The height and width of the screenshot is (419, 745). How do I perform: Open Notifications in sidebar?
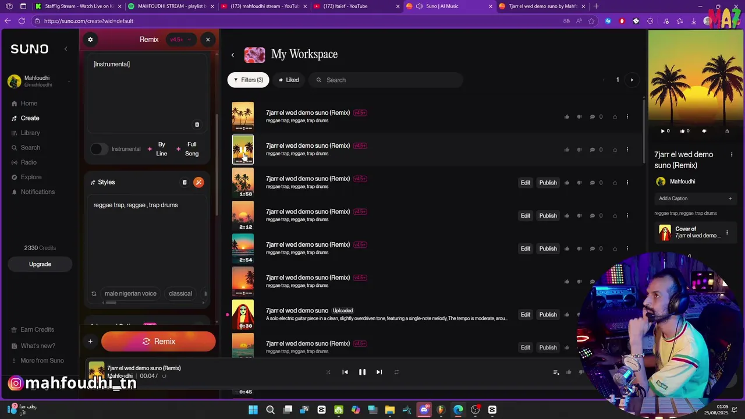33,192
